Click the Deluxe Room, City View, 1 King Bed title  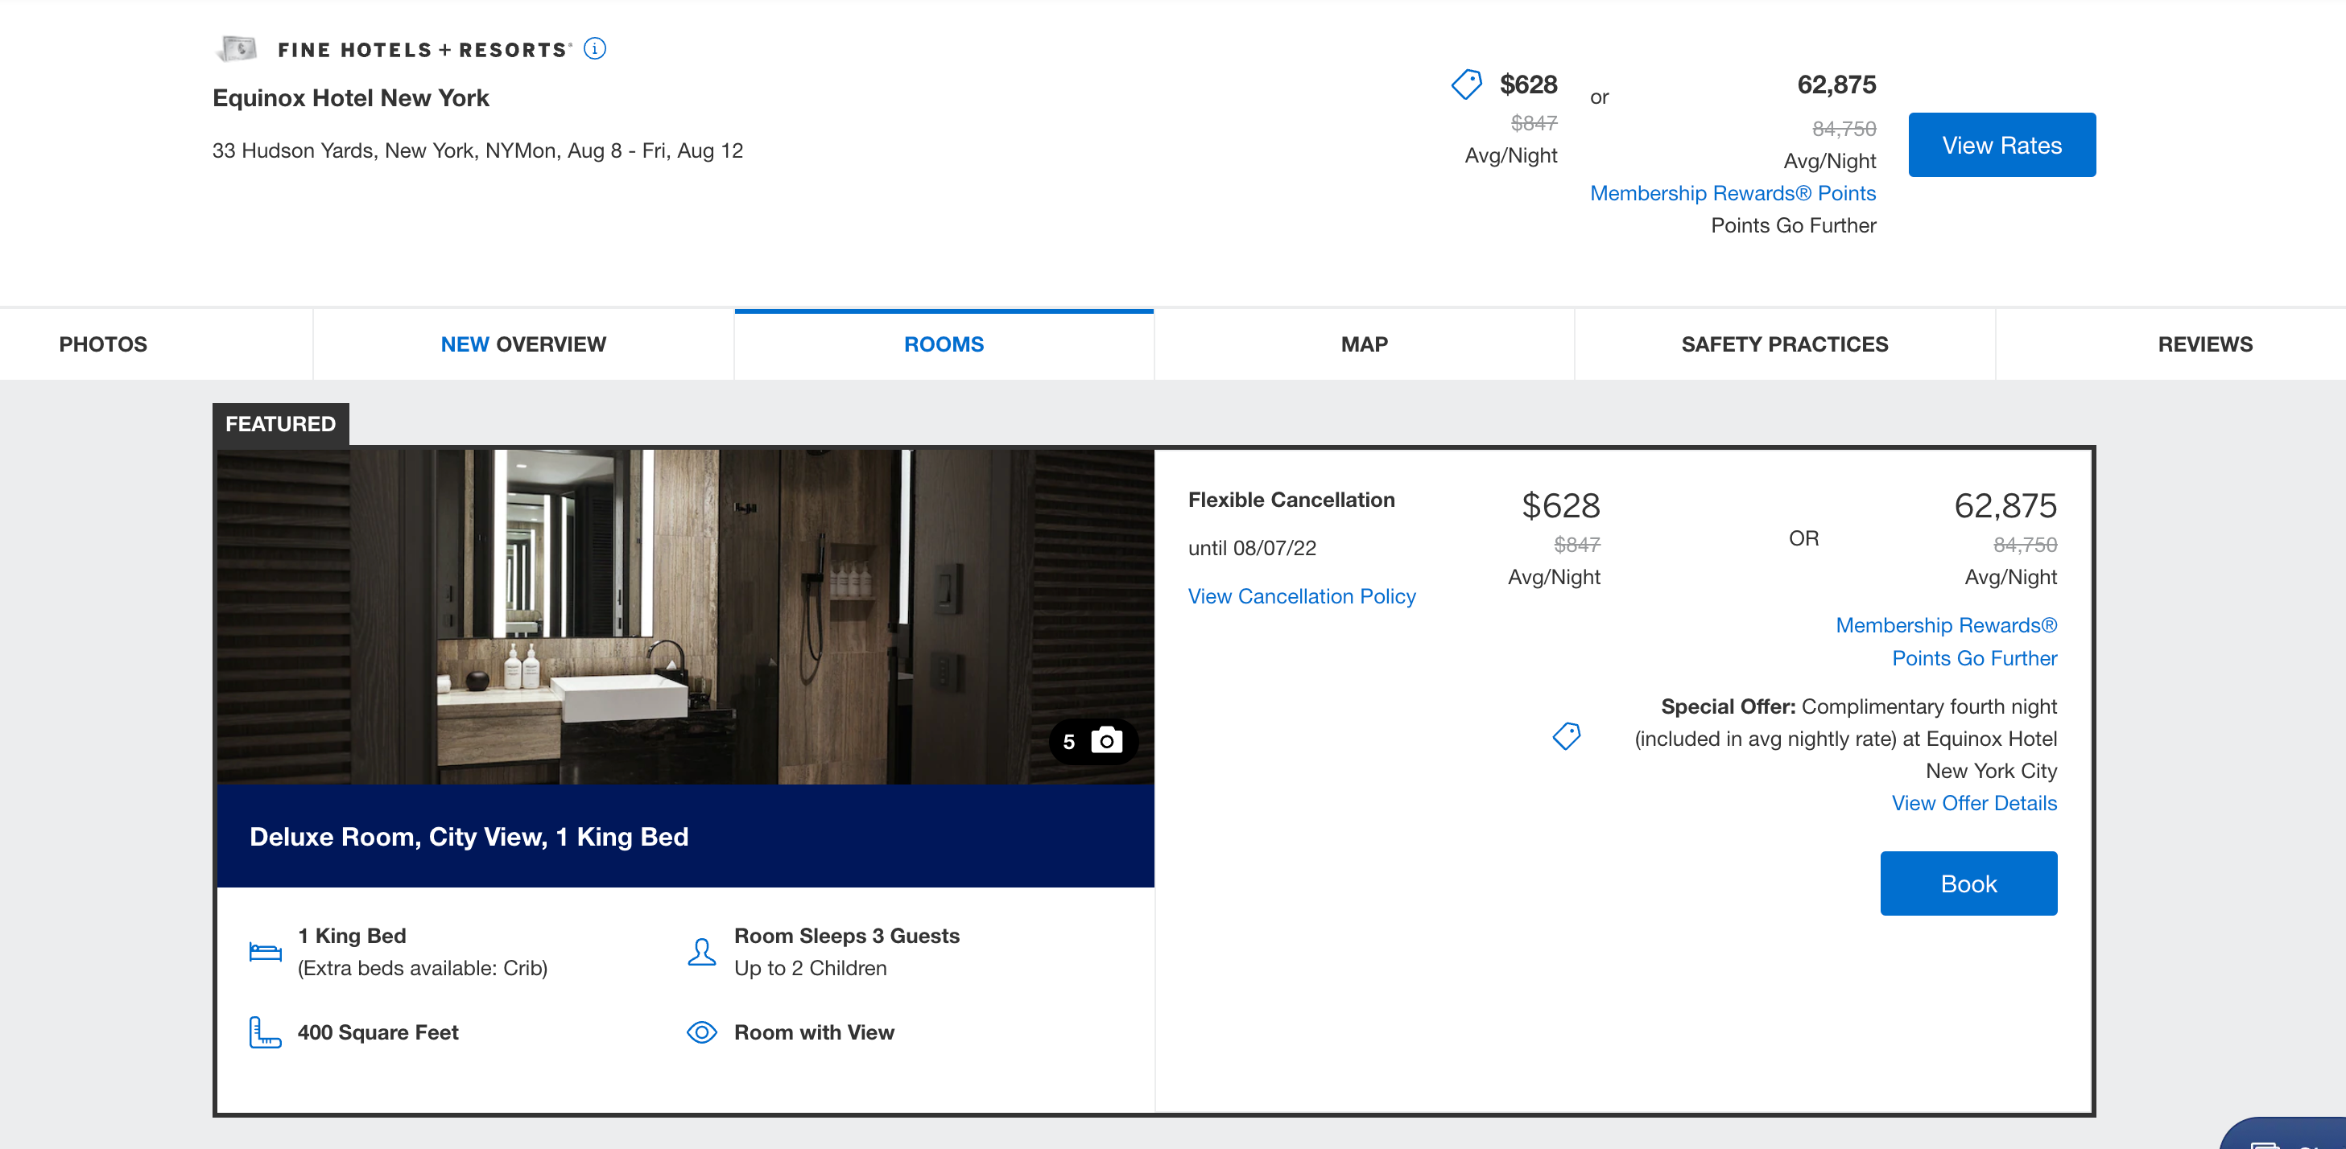click(469, 837)
